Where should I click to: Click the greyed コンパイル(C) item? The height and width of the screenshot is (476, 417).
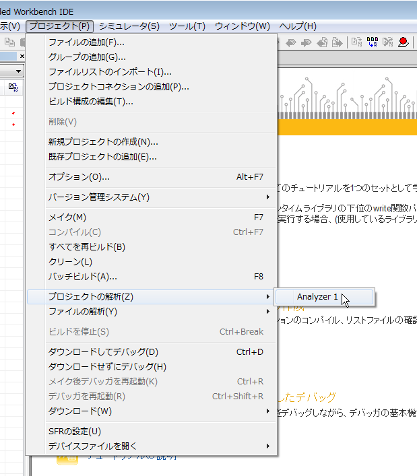click(x=152, y=232)
